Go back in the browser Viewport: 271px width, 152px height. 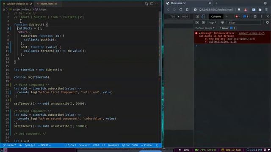click(x=168, y=10)
